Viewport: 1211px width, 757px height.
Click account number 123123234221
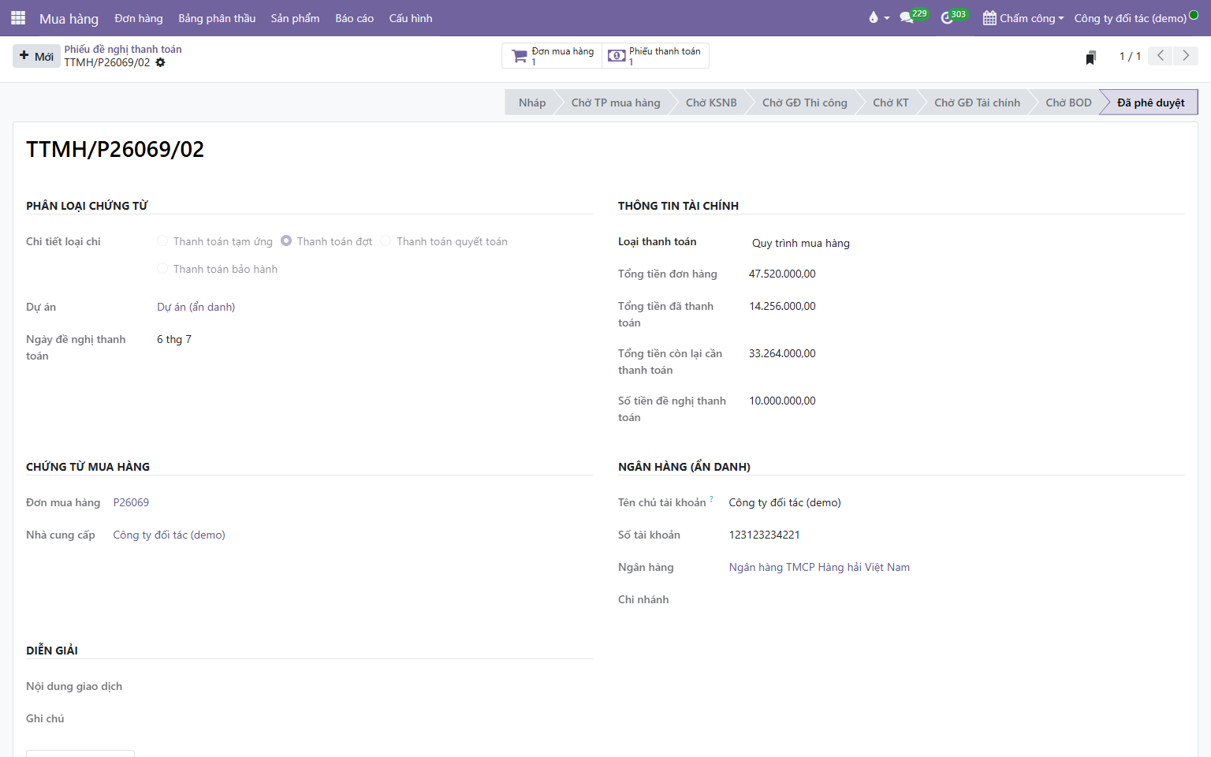(764, 535)
